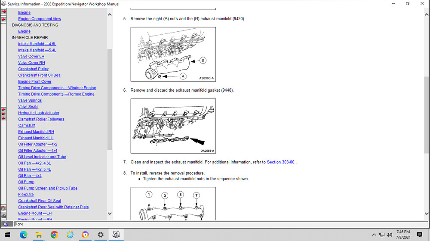Click the topmost red arrow icon in left strip
430x241 pixels.
[3, 11]
